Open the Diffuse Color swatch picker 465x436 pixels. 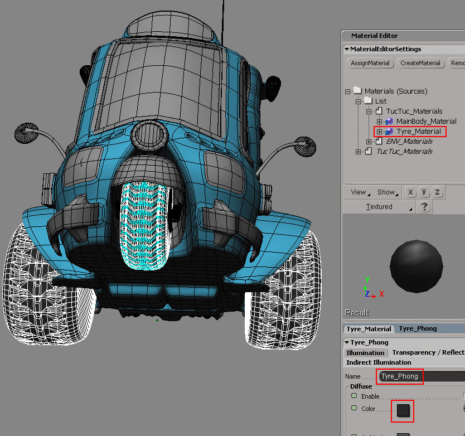pos(403,410)
